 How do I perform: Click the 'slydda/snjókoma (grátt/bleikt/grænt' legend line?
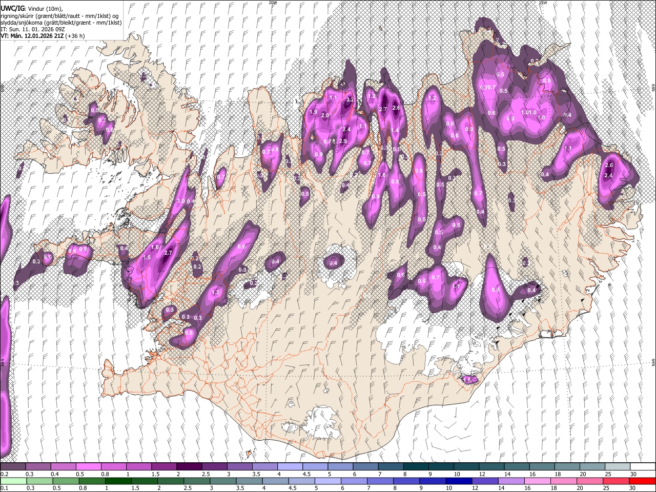(61, 23)
